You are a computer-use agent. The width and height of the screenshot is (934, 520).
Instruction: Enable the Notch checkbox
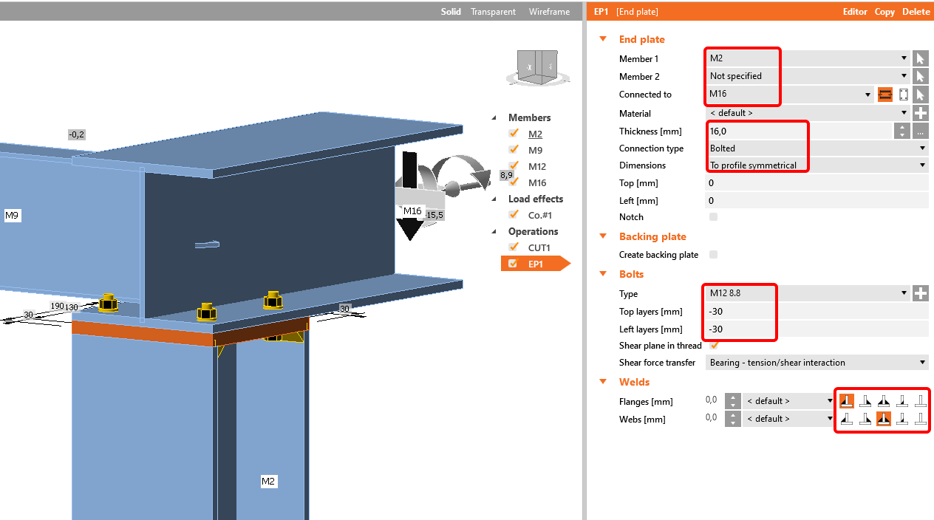point(713,217)
